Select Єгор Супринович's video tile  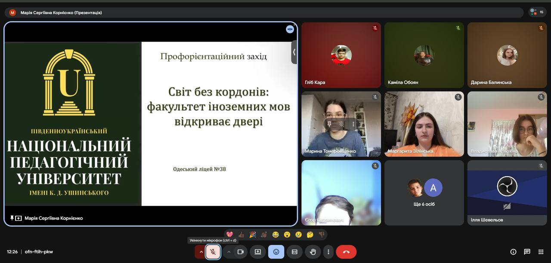341,193
